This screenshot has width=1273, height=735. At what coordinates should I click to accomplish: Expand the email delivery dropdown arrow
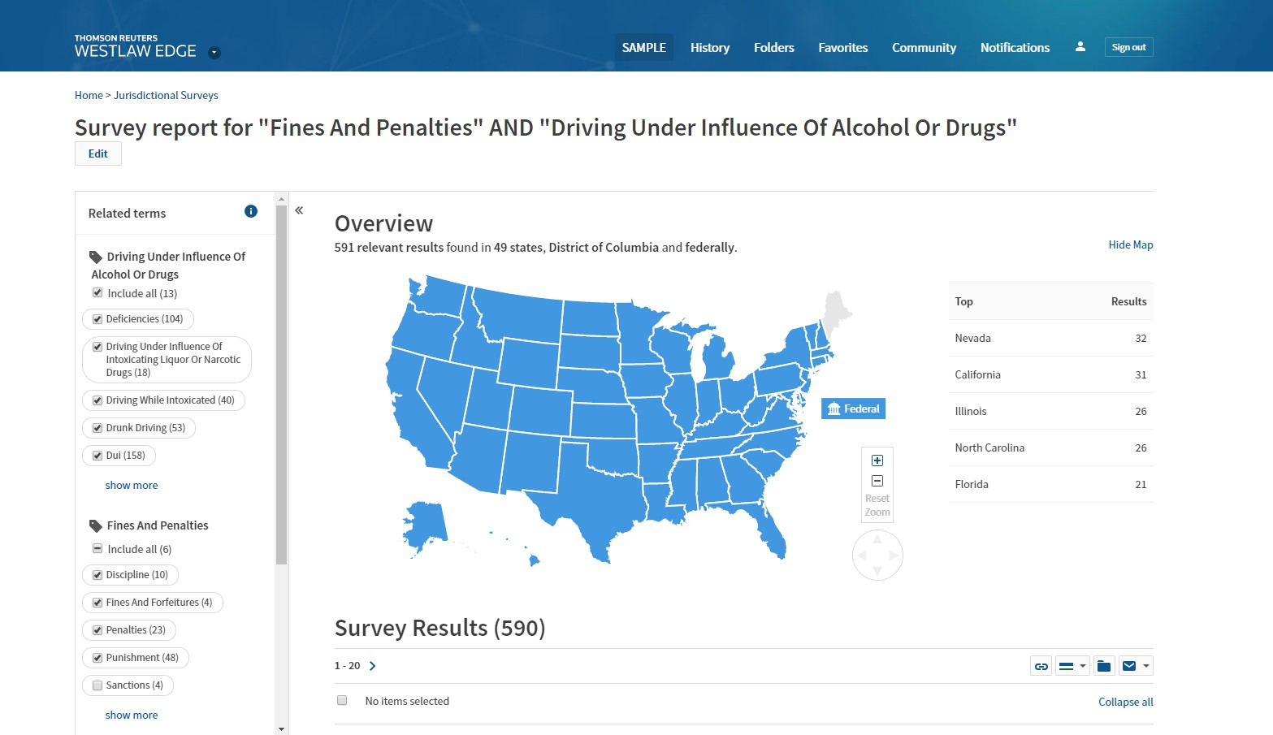click(x=1146, y=666)
